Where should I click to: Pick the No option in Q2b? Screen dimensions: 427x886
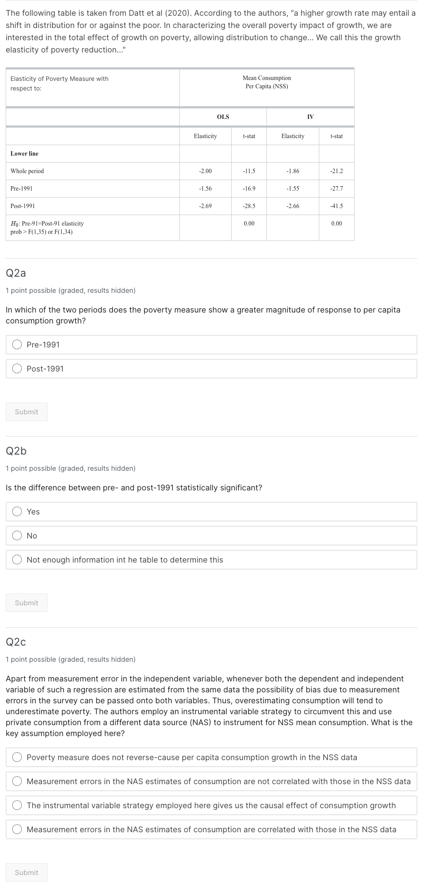click(x=17, y=535)
